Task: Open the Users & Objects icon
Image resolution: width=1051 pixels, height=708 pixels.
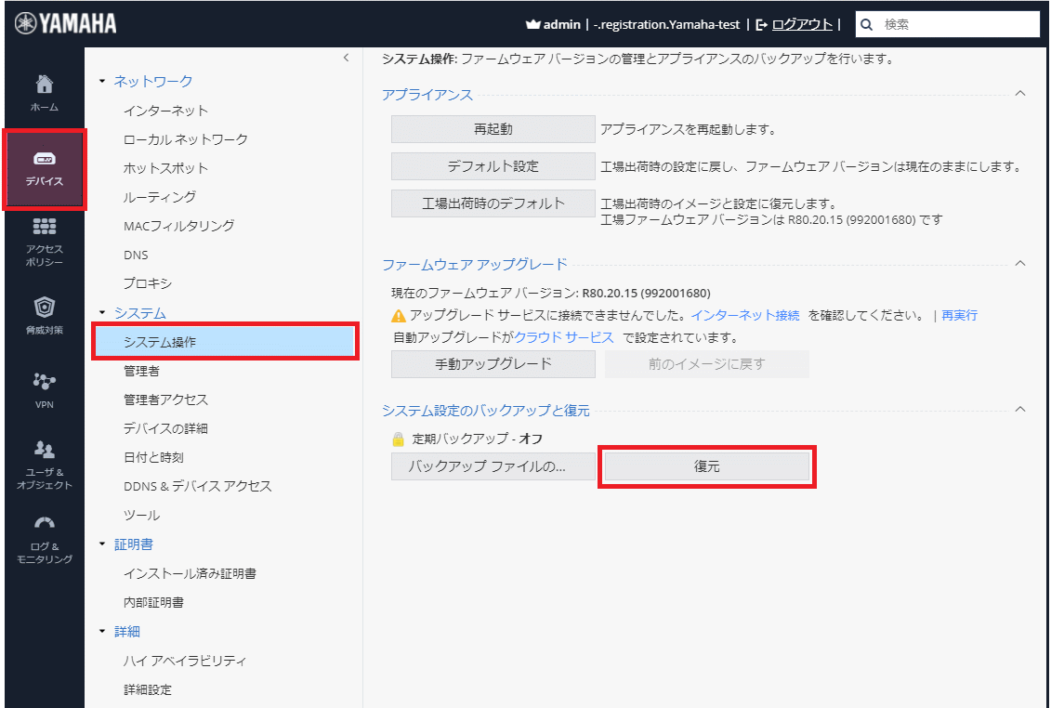Action: pos(45,452)
